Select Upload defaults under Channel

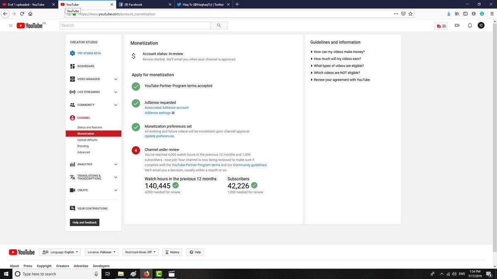pos(87,140)
